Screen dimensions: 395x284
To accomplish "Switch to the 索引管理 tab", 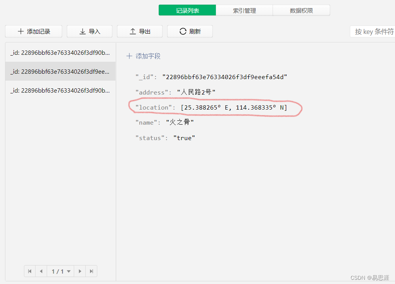I will [x=244, y=10].
